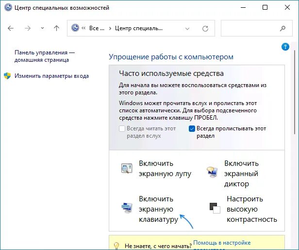Click into the search input field
Screen dimensions: 299x250
click(x=256, y=28)
